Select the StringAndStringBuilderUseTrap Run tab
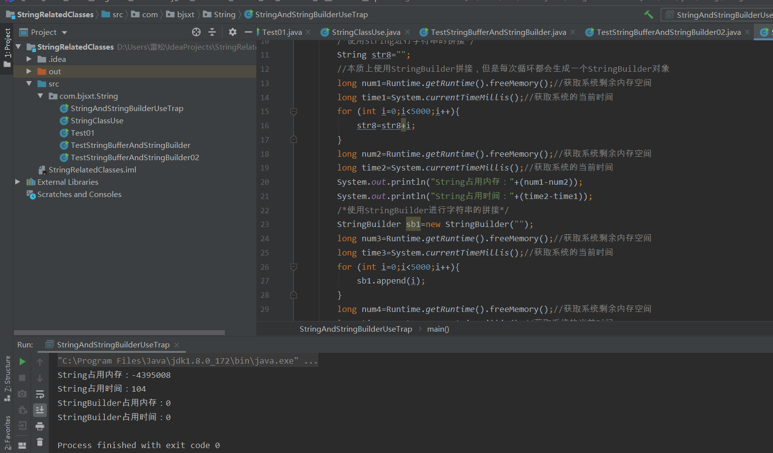773x453 pixels. pos(113,344)
